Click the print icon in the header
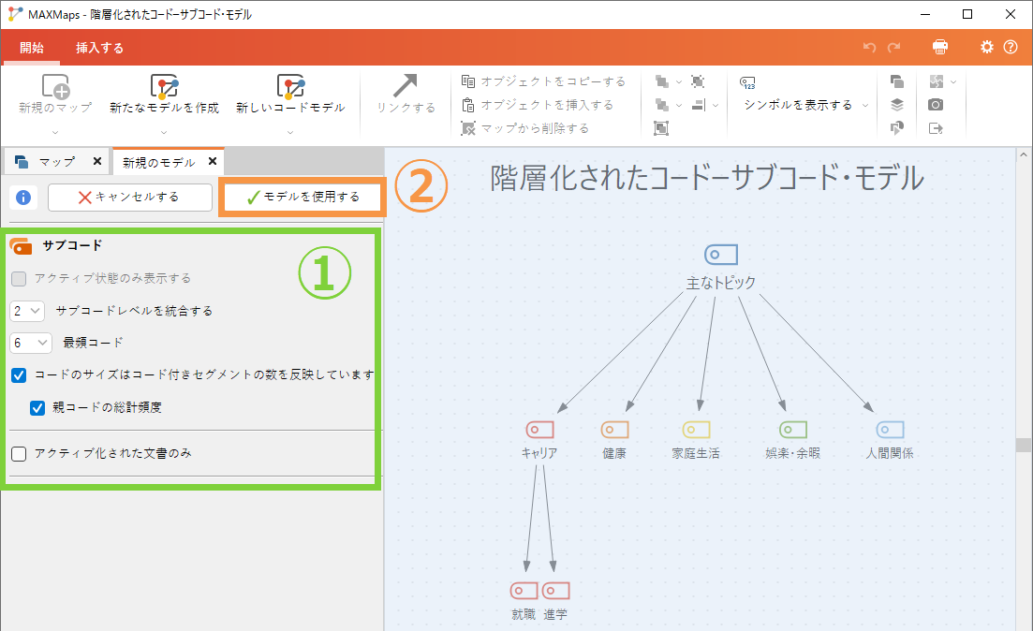 (940, 47)
